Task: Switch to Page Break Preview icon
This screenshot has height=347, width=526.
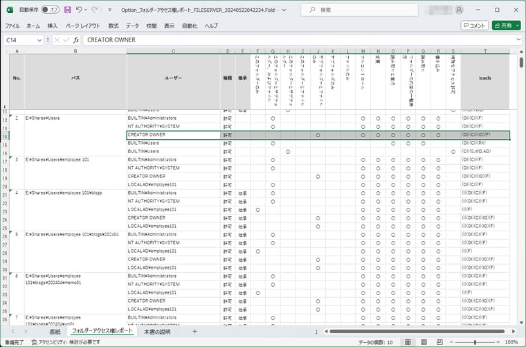Action: coord(439,342)
